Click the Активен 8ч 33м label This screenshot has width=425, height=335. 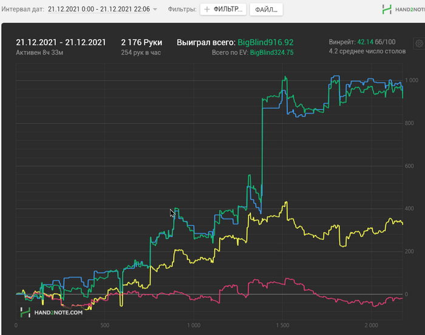(x=39, y=53)
